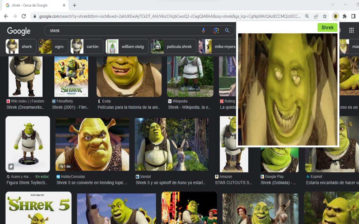Click the green Shrek button in popup
The width and height of the screenshot is (359, 224).
click(327, 27)
